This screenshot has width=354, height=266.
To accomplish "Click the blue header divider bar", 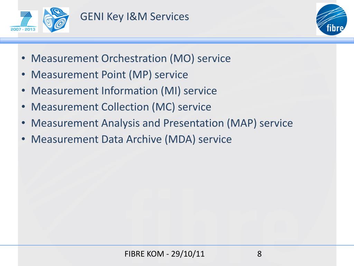I will coord(177,41).
